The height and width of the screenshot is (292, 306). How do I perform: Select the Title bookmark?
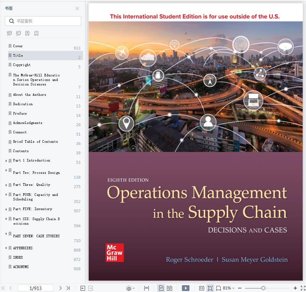pyautogui.click(x=46, y=55)
